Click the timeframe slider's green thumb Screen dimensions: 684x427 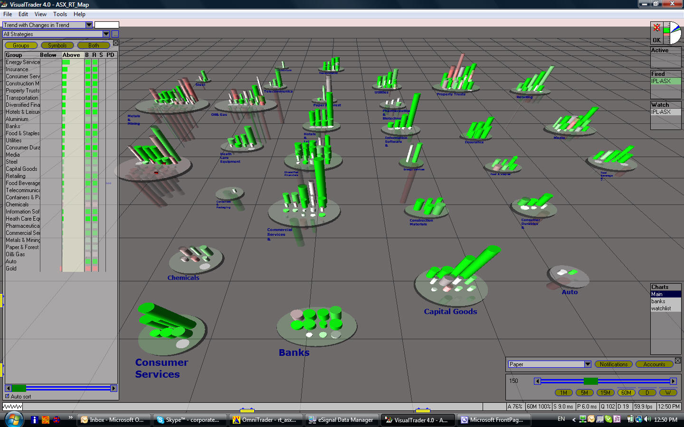pyautogui.click(x=591, y=381)
